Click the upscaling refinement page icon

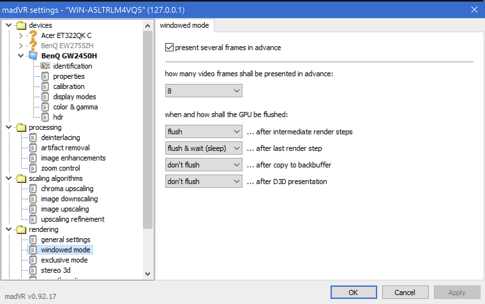pyautogui.click(x=33, y=219)
